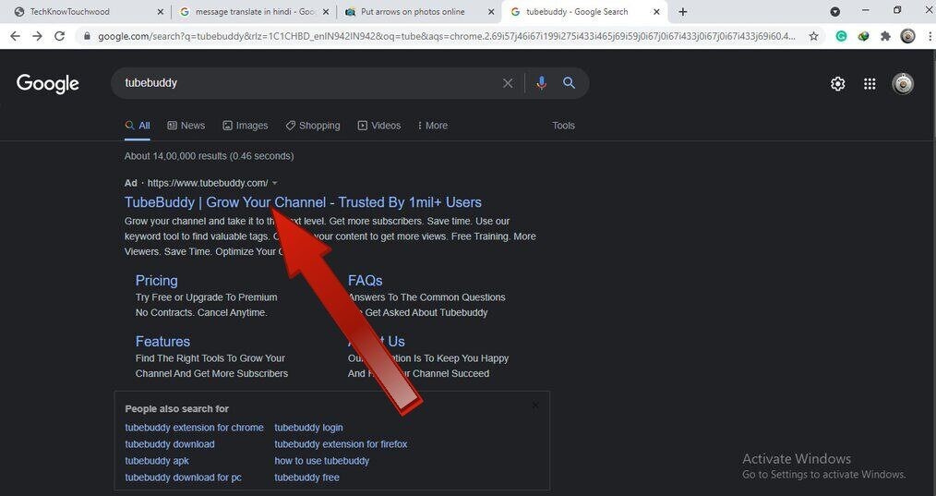Click the browser forward arrow
The image size is (936, 496).
click(37, 36)
